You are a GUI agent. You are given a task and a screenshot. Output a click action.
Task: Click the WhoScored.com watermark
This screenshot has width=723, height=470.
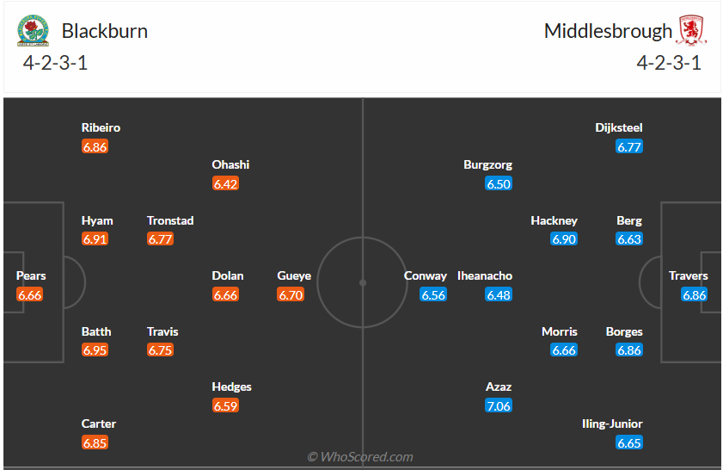pos(361,457)
